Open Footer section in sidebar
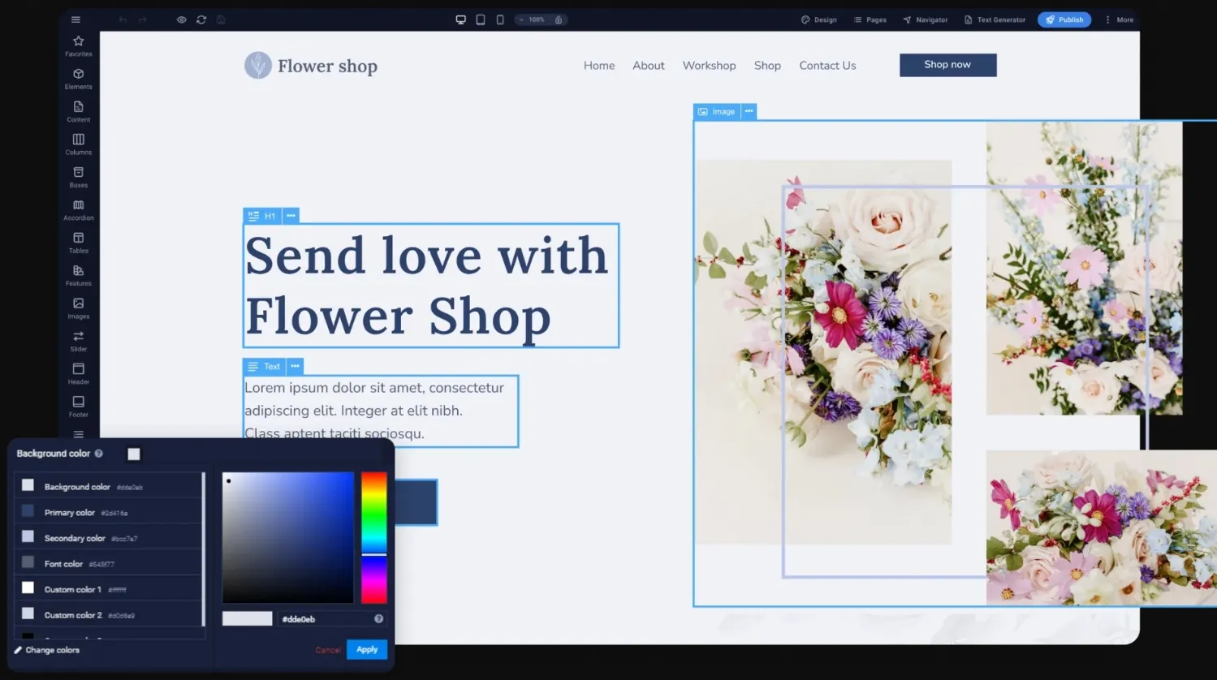 pos(79,407)
